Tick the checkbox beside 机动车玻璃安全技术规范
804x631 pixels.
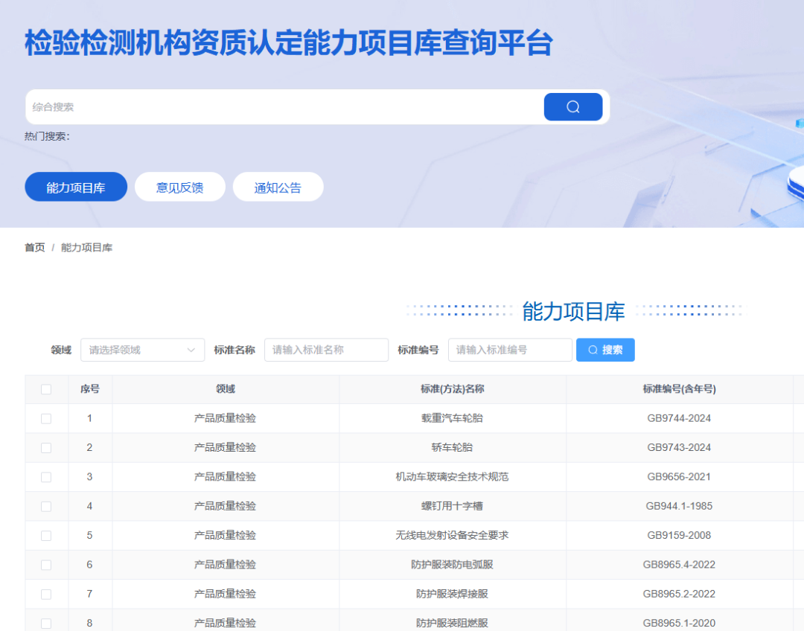click(x=46, y=477)
